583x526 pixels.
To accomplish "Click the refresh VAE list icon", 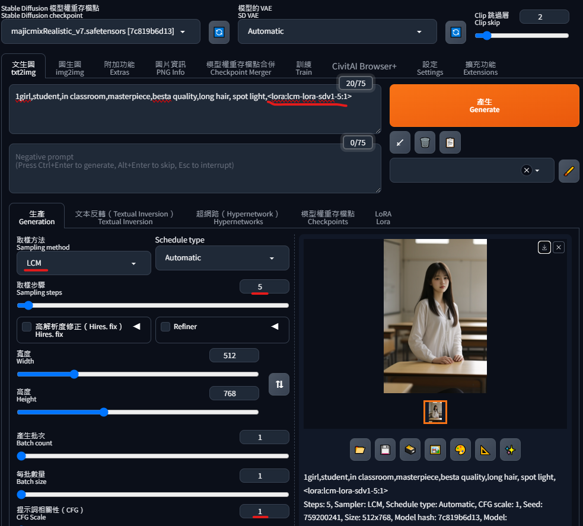I will tap(455, 32).
